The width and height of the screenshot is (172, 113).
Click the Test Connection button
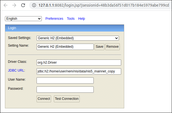(x=67, y=99)
